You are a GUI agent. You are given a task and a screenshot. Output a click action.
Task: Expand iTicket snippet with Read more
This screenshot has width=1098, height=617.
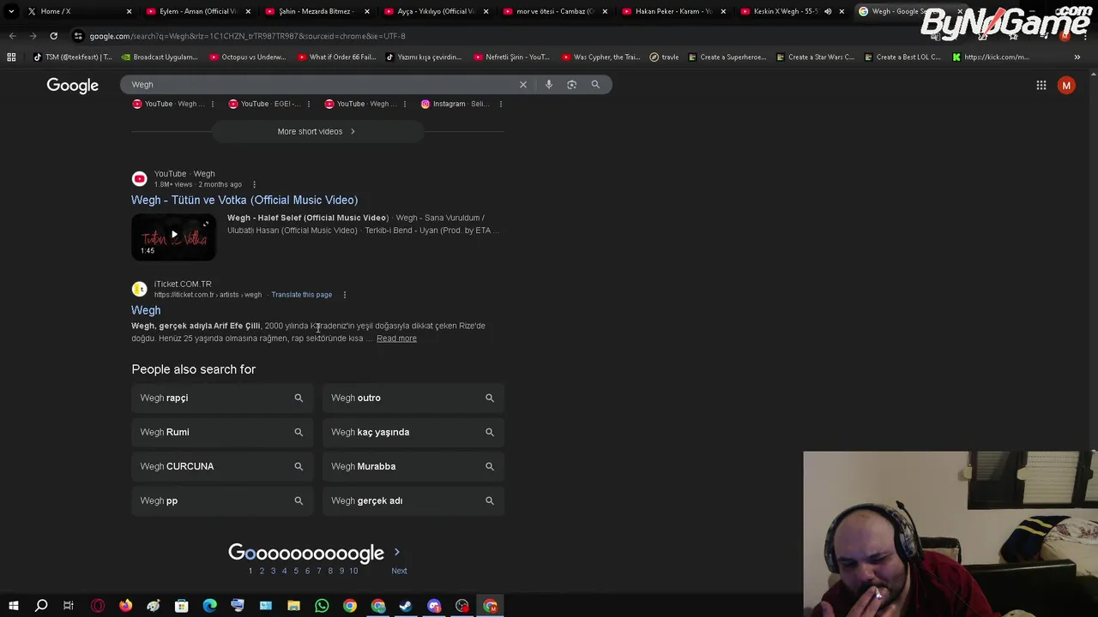[x=396, y=338]
